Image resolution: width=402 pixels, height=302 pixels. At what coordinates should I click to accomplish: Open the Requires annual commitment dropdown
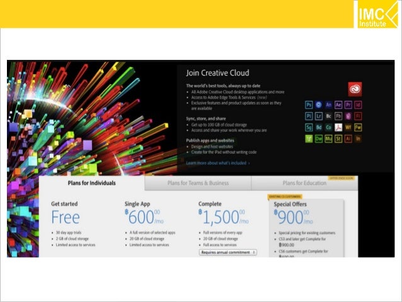(227, 252)
